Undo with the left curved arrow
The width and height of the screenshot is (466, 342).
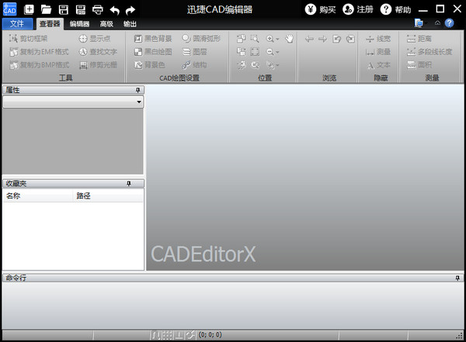(x=114, y=9)
